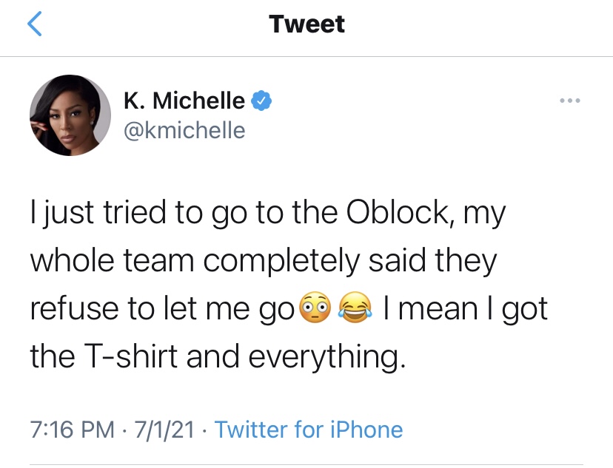The width and height of the screenshot is (613, 468).
Task: Click the word 'everything.' ending the tweet
Action: click(327, 357)
